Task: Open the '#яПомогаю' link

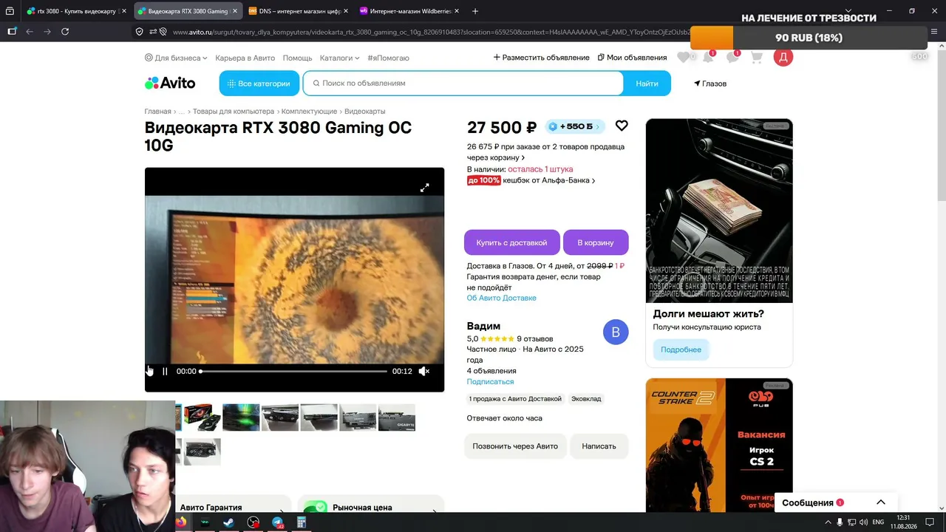Action: pyautogui.click(x=388, y=58)
